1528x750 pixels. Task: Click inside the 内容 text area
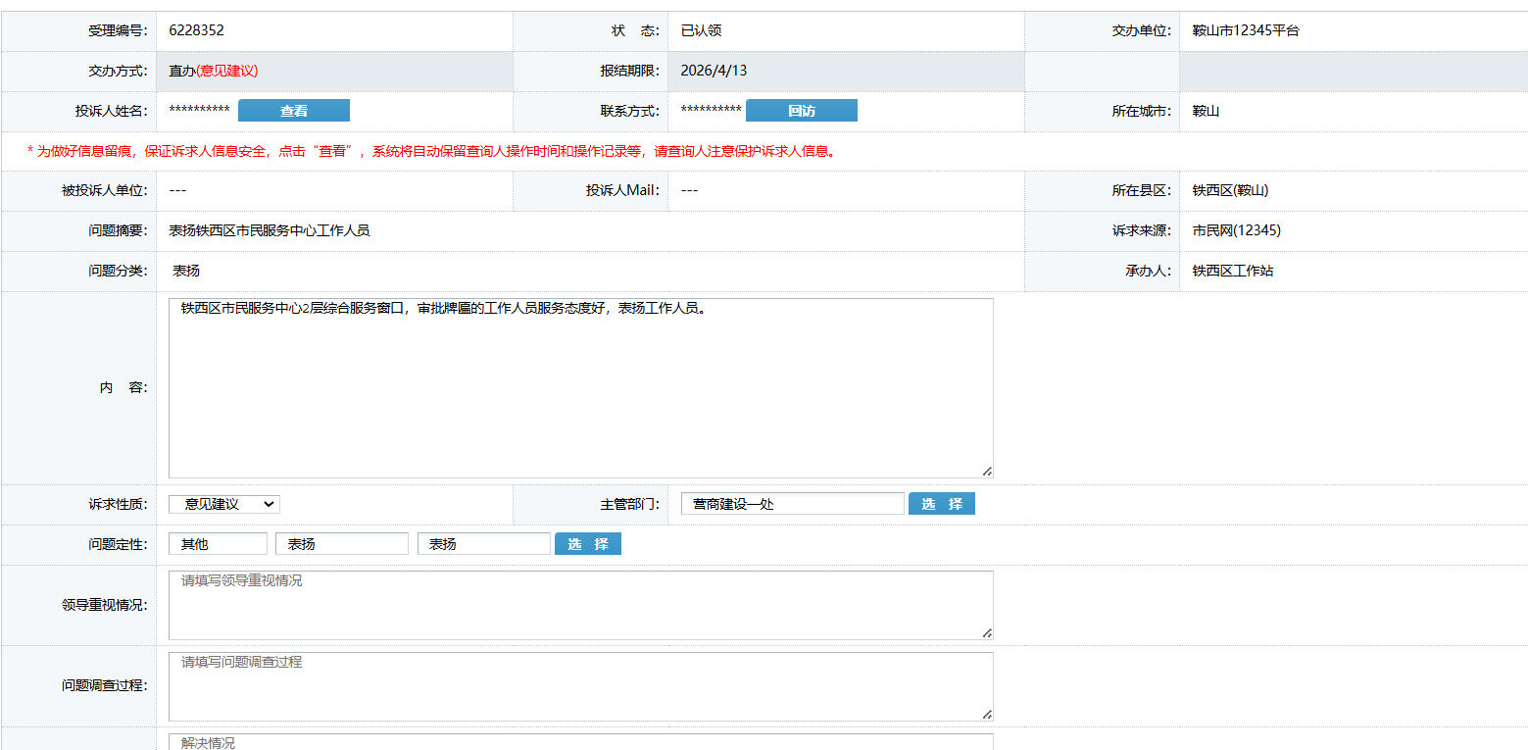580,392
